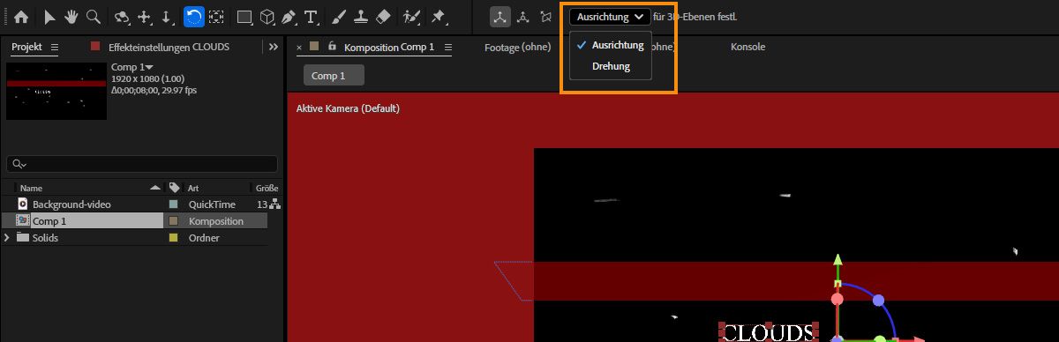Sort by the Größe column header
This screenshot has height=342, width=1059.
point(267,188)
